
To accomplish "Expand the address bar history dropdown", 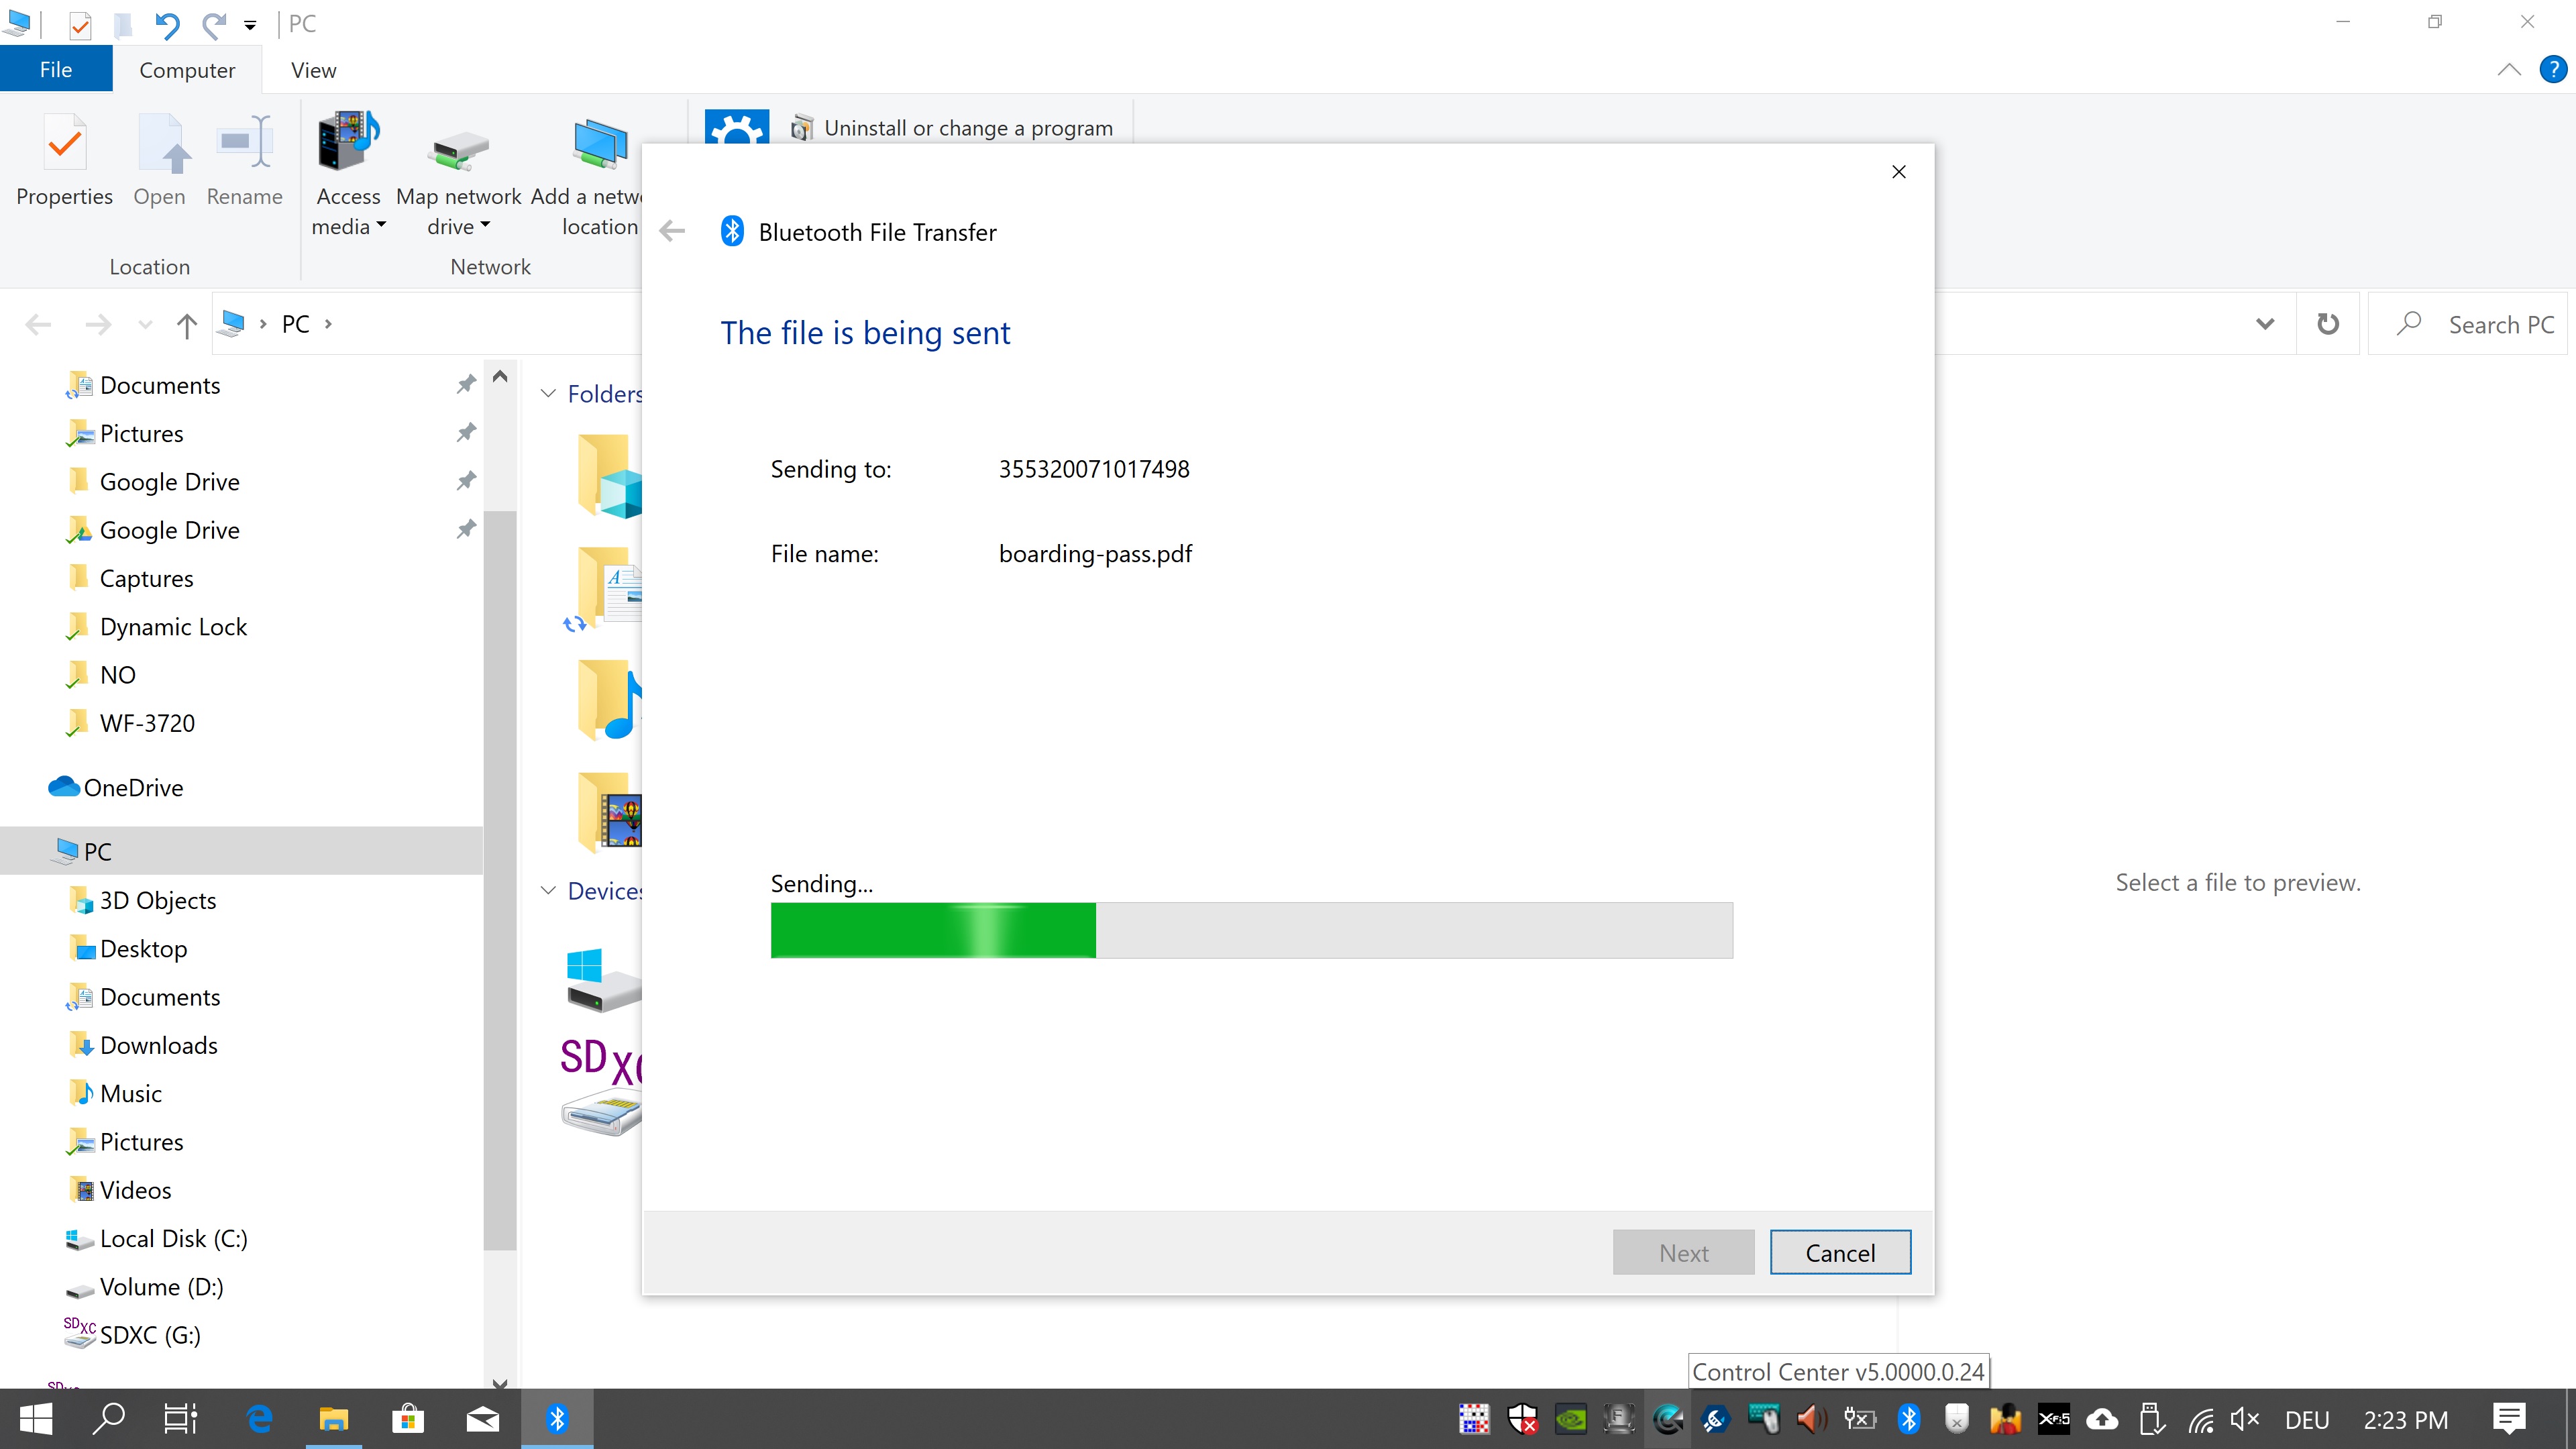I will 2265,324.
